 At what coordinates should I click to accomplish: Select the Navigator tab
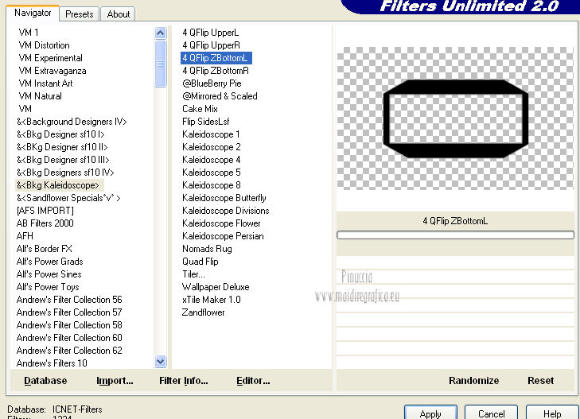click(x=33, y=13)
